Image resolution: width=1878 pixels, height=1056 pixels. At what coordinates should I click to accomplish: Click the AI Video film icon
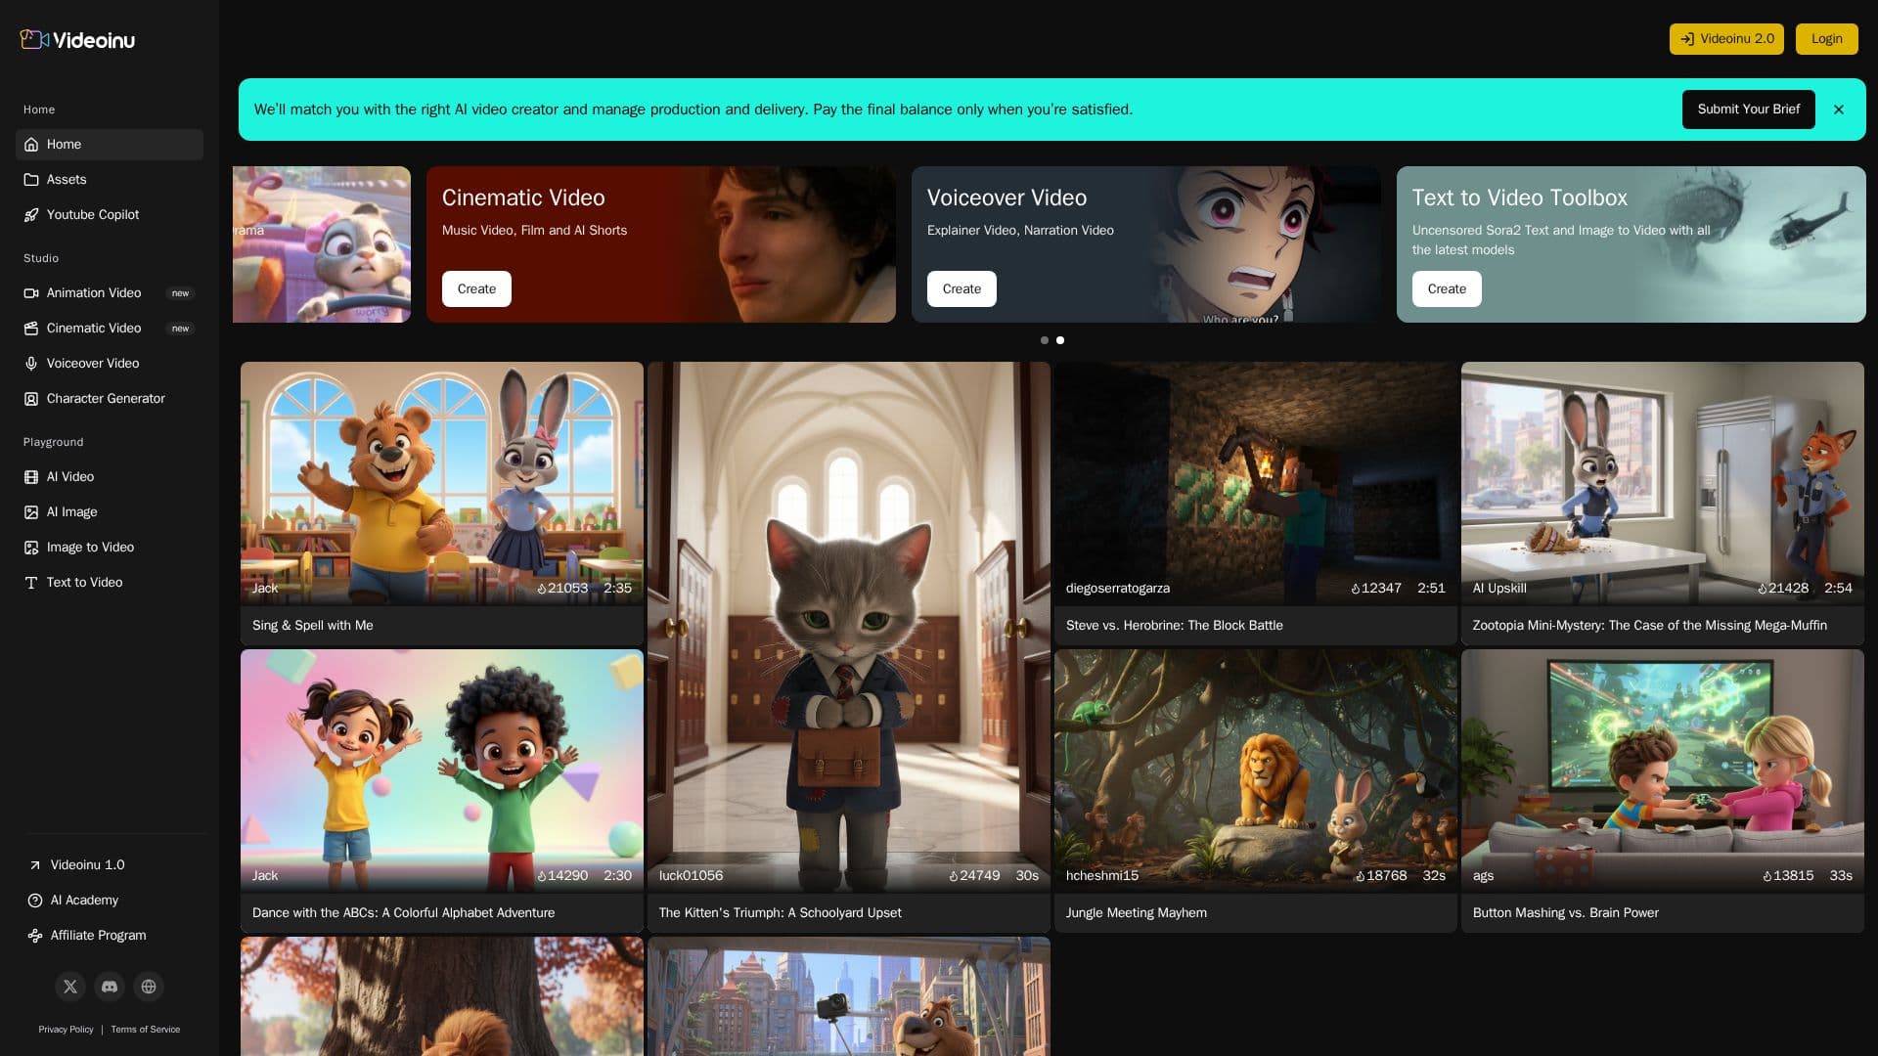tap(31, 477)
